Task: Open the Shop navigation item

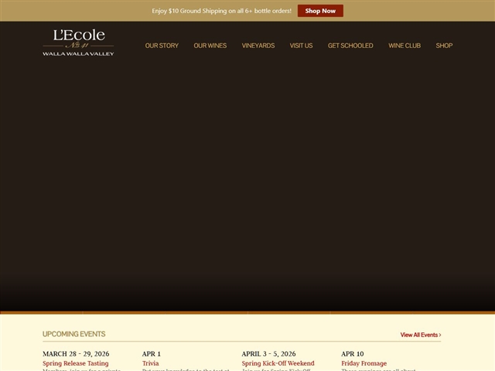Action: pyautogui.click(x=444, y=46)
